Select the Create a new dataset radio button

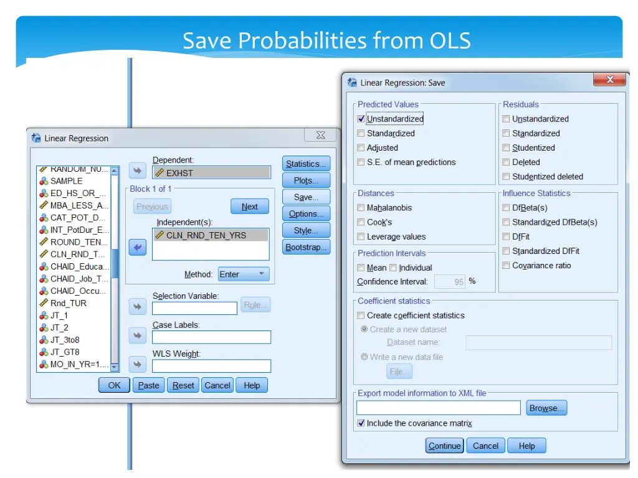point(363,329)
